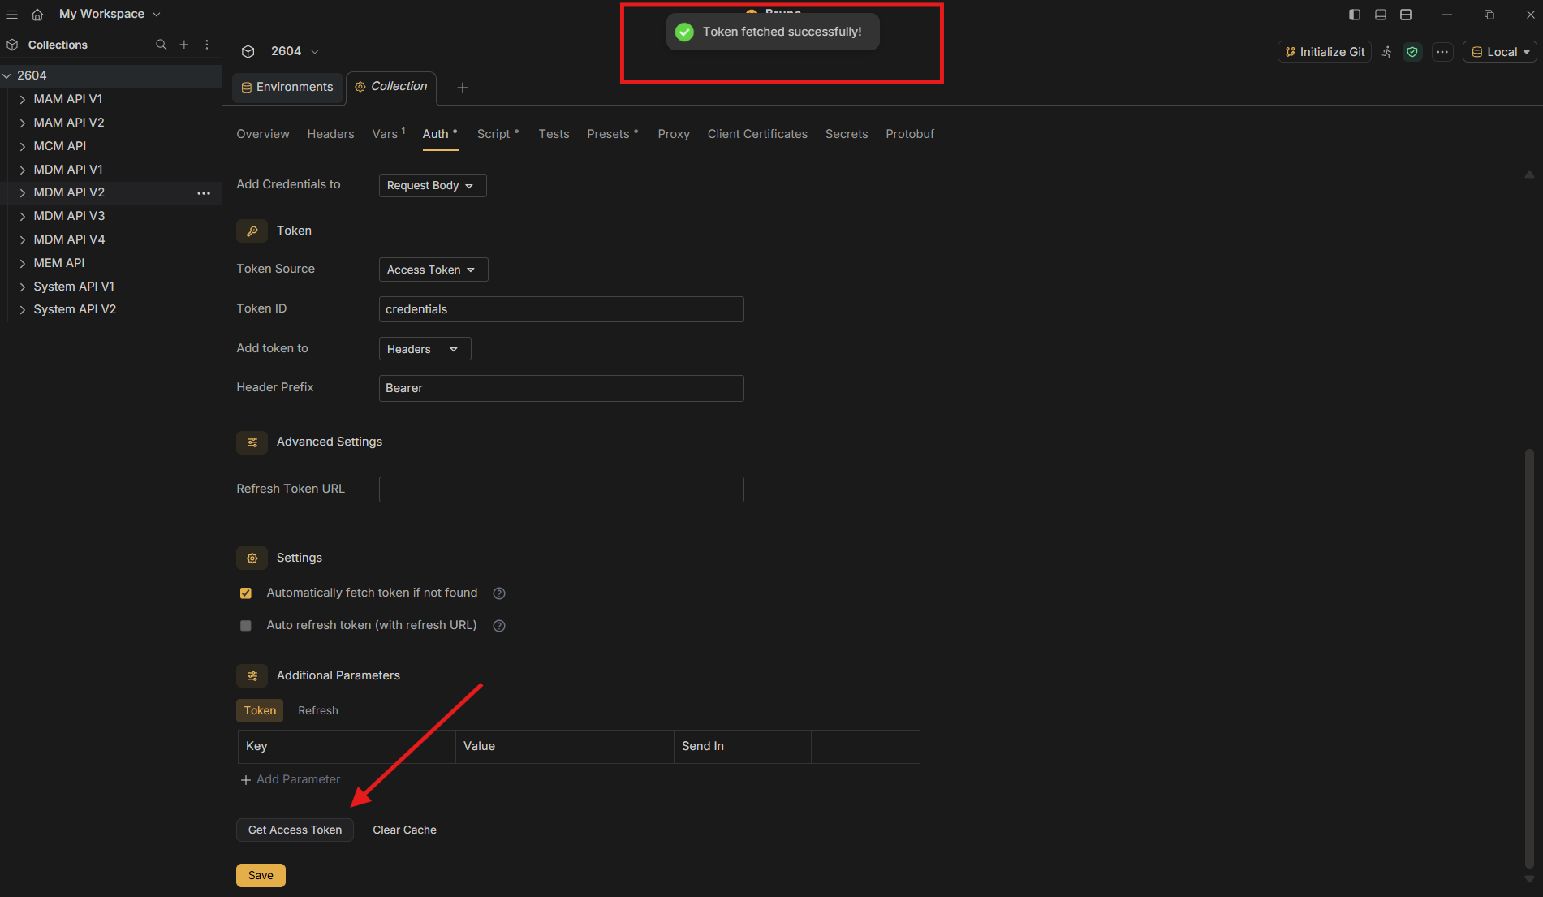Image resolution: width=1543 pixels, height=897 pixels.
Task: Toggle sidebar layout icon
Action: (x=1355, y=15)
